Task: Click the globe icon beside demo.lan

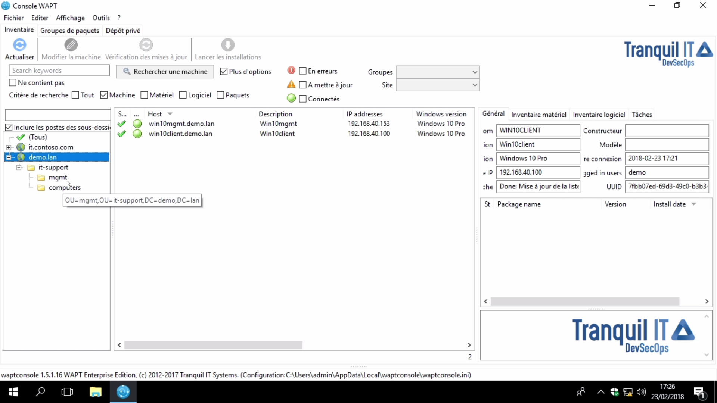Action: point(21,157)
